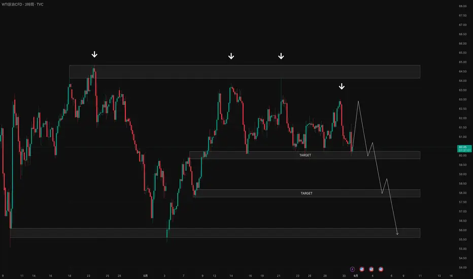Select the second white down arrow marker
Viewport: 473px width, 279px height.
[231, 56]
